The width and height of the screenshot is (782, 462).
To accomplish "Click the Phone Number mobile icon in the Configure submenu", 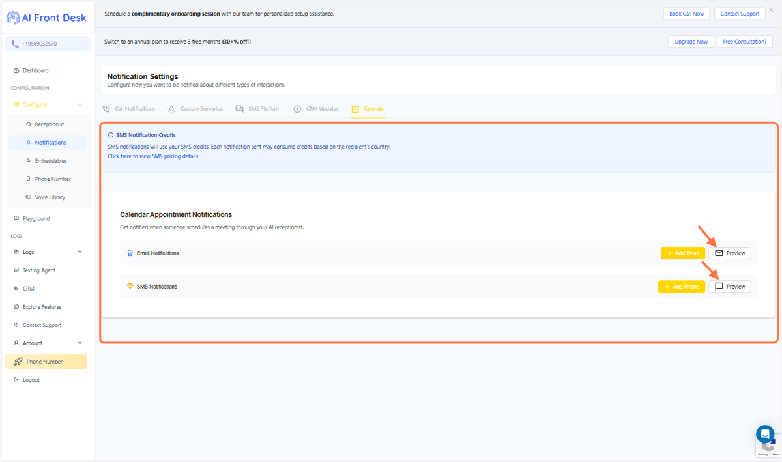I will pos(28,179).
